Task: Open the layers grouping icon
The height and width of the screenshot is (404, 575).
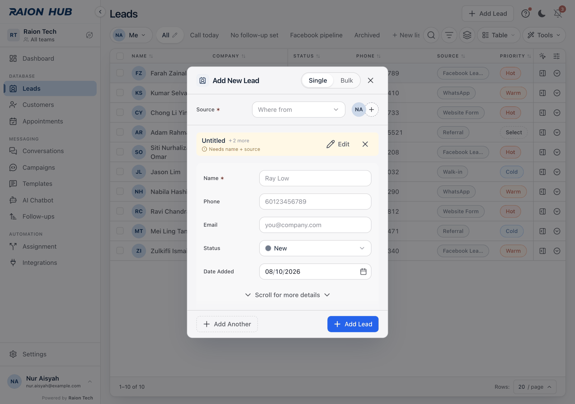Action: tap(467, 35)
